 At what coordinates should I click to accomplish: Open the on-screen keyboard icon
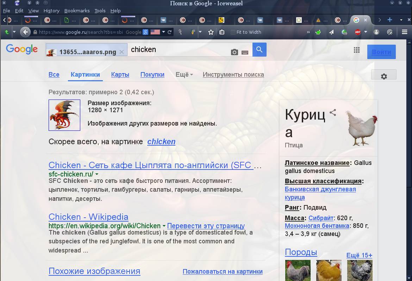pyautogui.click(x=245, y=52)
